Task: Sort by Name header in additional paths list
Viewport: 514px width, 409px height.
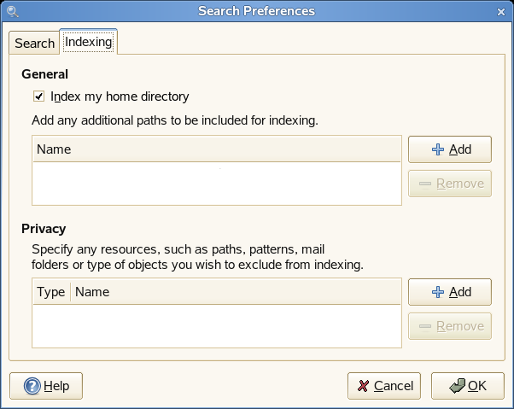Action: (216, 149)
